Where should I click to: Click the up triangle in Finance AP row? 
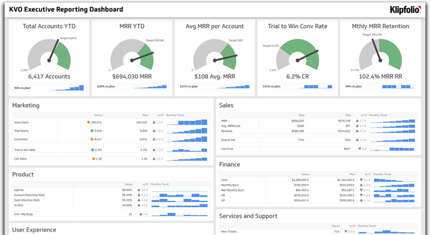point(361,200)
